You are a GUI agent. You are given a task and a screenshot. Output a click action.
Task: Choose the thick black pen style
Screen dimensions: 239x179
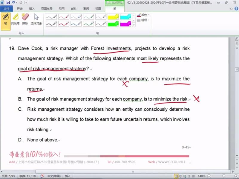pos(51,24)
